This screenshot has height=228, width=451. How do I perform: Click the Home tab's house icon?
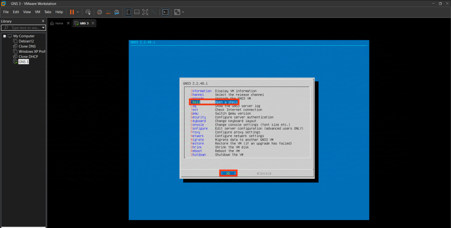52,23
